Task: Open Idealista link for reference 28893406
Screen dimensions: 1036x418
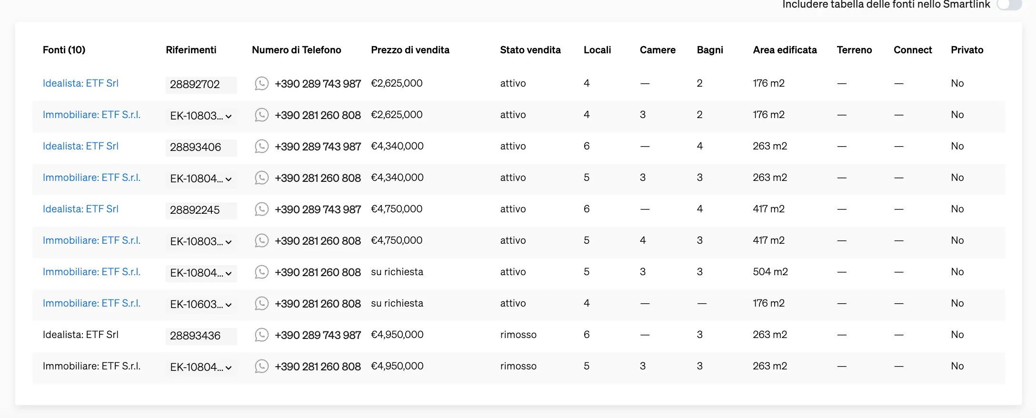Action: pyautogui.click(x=80, y=146)
